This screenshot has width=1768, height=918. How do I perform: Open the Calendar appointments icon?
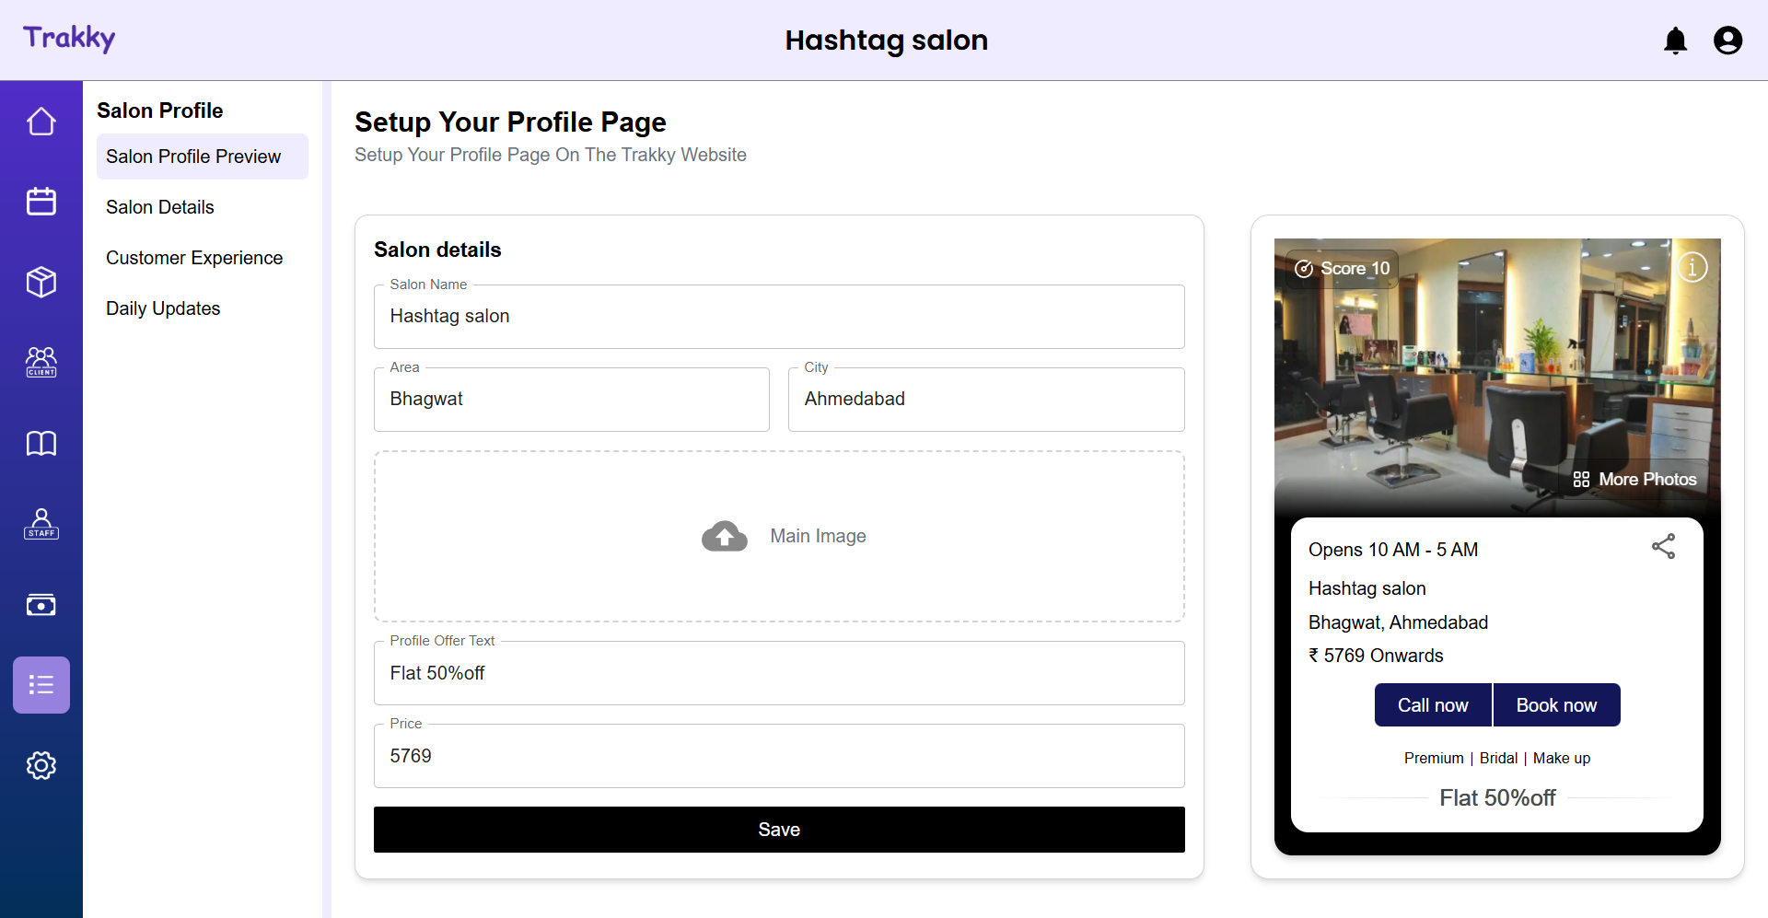click(x=41, y=201)
